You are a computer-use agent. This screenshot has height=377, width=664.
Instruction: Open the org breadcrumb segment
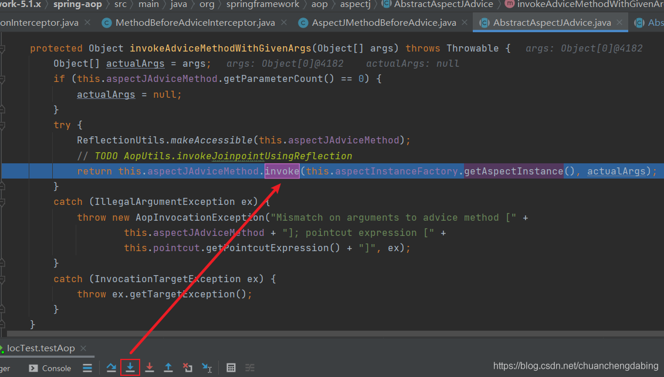click(206, 4)
